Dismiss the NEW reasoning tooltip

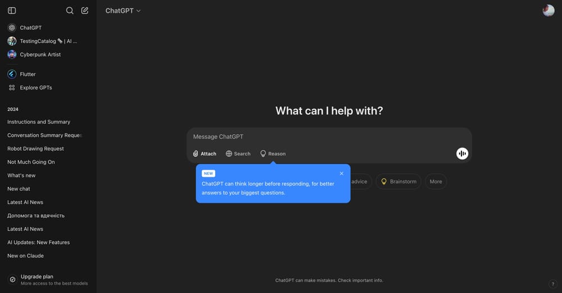pyautogui.click(x=342, y=173)
